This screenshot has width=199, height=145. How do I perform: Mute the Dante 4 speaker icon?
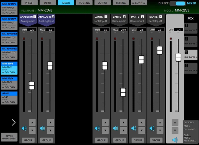[152, 128]
